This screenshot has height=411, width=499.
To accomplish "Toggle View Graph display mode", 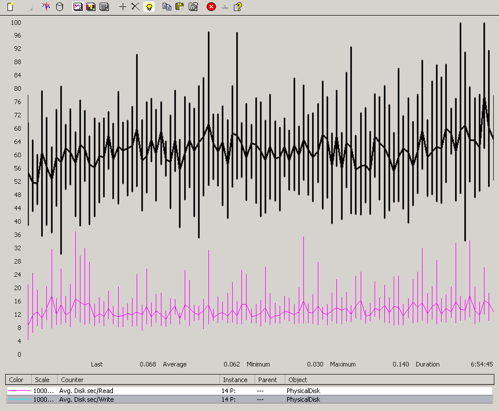I will (78, 7).
